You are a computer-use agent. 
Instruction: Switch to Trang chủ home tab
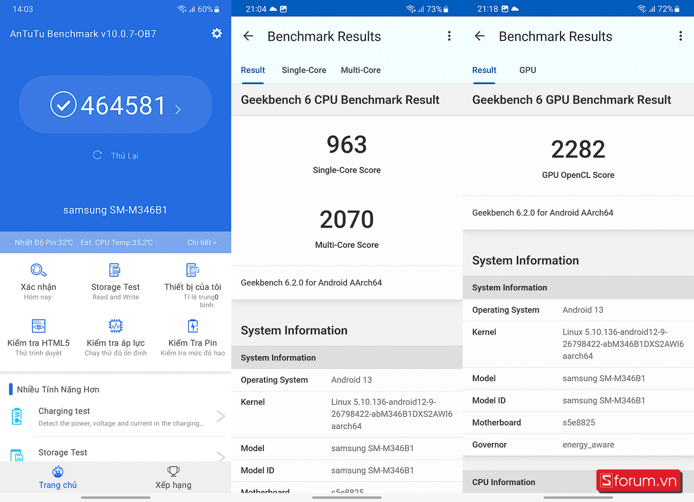[58, 478]
